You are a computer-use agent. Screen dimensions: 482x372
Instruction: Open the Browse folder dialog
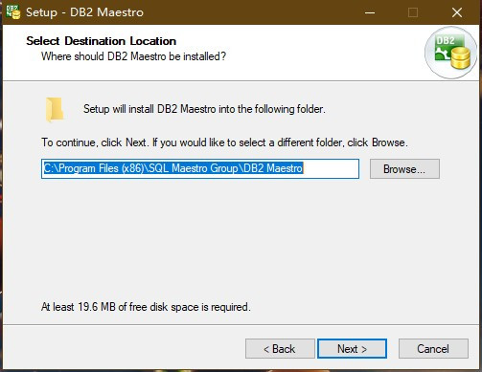coord(404,169)
